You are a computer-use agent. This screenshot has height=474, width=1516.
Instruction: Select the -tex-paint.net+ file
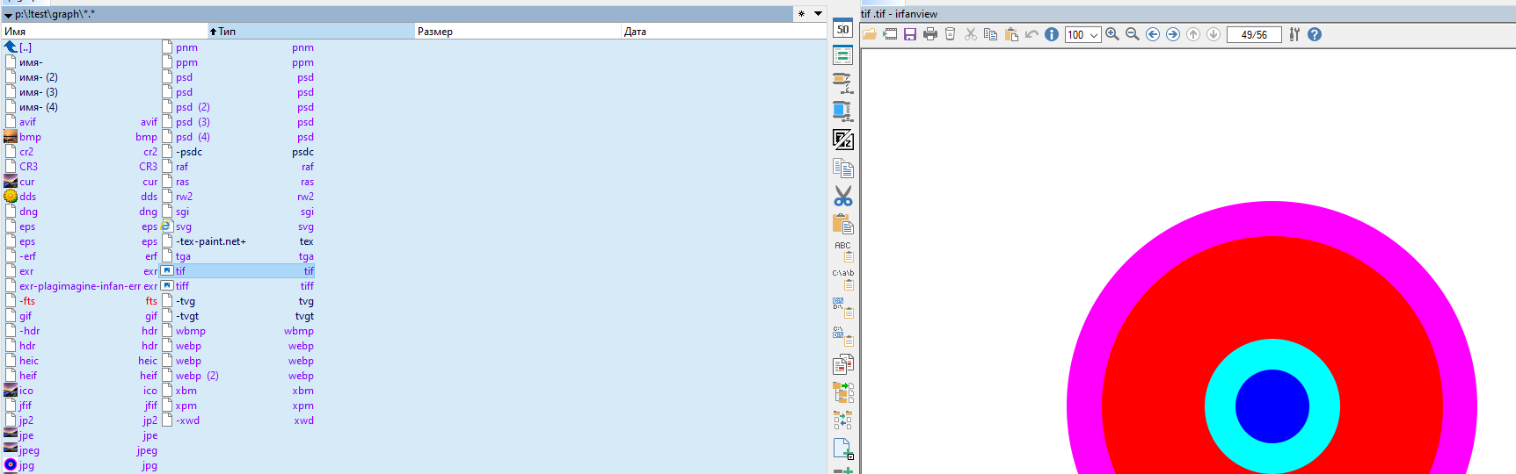[237, 241]
